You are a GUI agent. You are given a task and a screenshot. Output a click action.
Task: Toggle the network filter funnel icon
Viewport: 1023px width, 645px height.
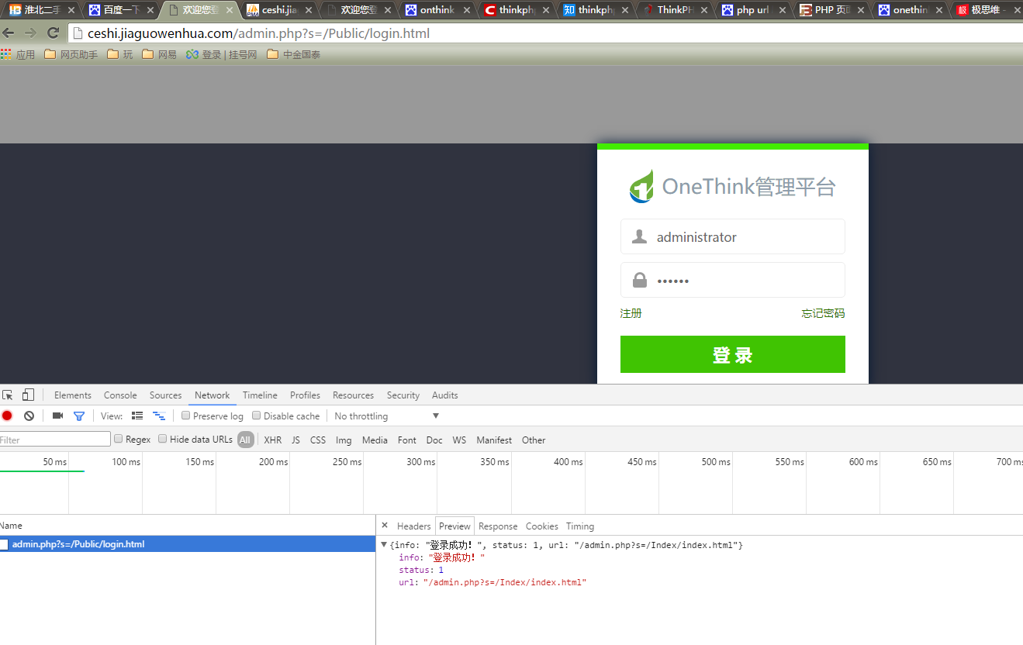pyautogui.click(x=78, y=416)
